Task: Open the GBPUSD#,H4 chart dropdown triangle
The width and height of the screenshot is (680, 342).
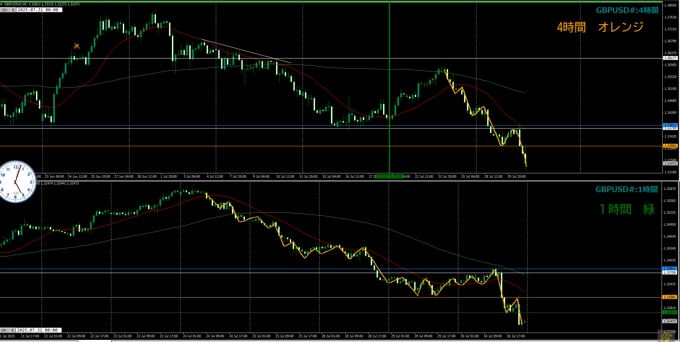Action: pos(2,4)
